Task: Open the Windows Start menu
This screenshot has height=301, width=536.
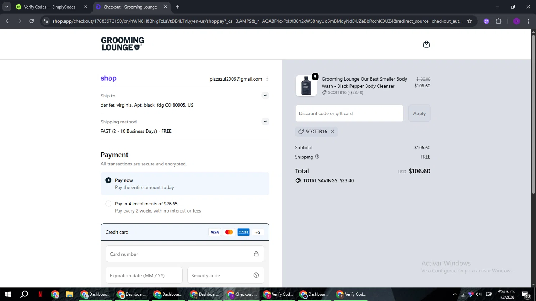Action: (x=8, y=294)
